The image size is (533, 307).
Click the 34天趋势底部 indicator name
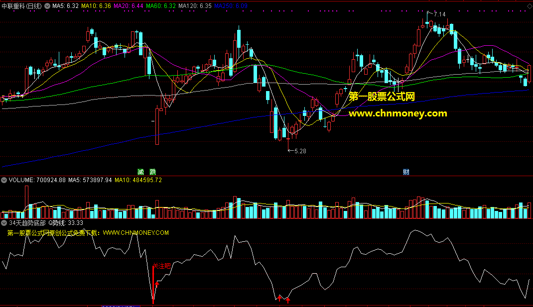pos(27,223)
